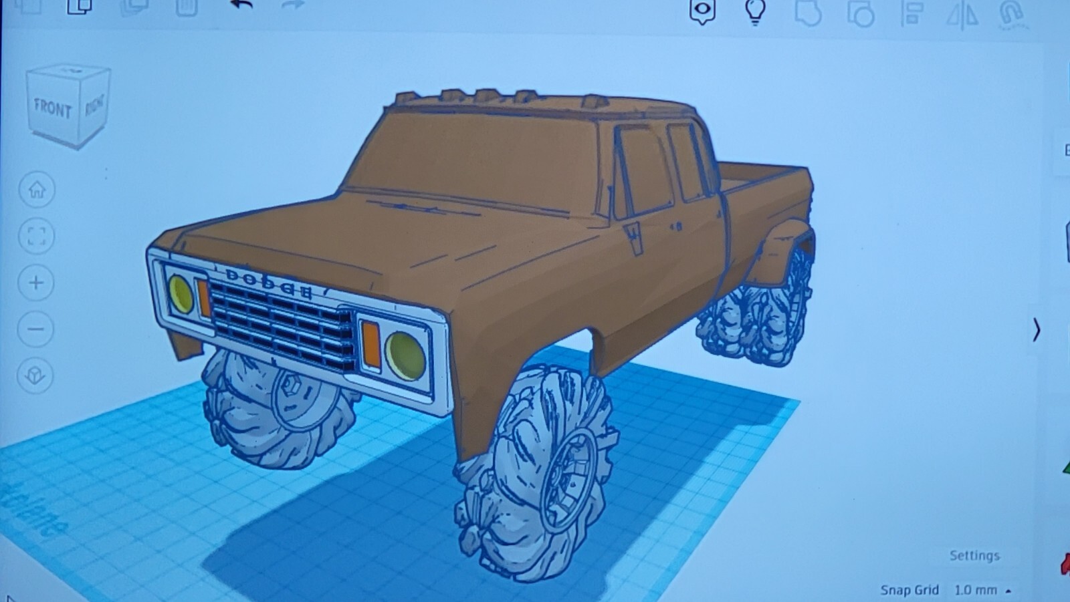Open the Snap Grid 1.0 mm dropdown

click(x=982, y=590)
